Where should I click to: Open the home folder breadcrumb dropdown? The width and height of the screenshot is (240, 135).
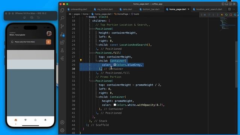click(85, 14)
